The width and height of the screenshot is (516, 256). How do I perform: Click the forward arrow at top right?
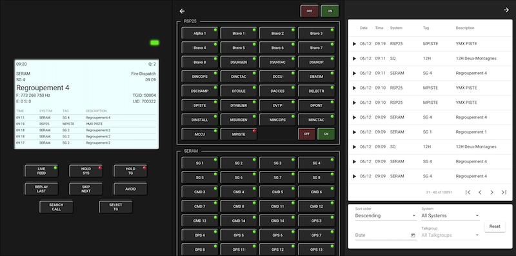tap(506, 10)
